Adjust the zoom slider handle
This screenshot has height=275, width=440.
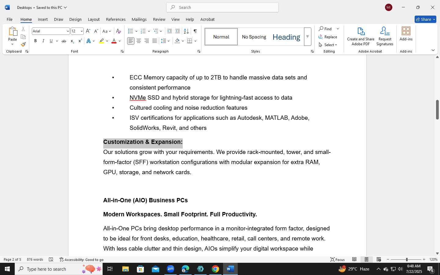point(407,259)
